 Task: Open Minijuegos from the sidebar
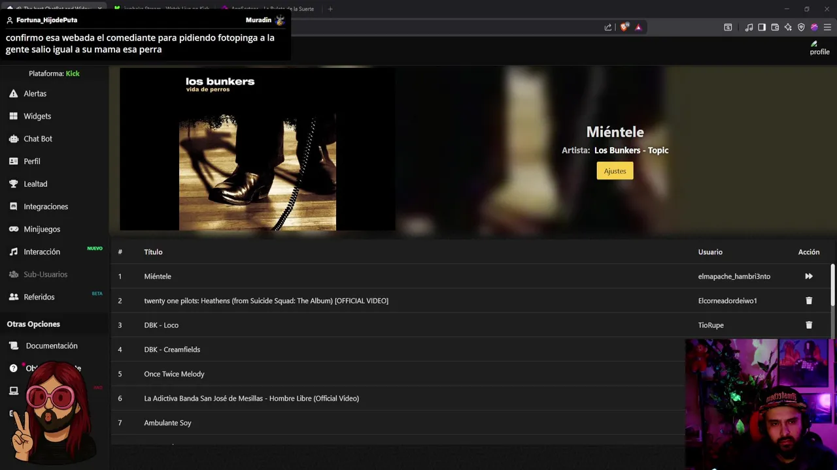pos(42,229)
